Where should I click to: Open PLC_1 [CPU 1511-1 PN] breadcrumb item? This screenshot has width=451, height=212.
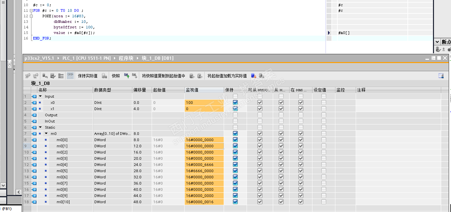point(86,58)
